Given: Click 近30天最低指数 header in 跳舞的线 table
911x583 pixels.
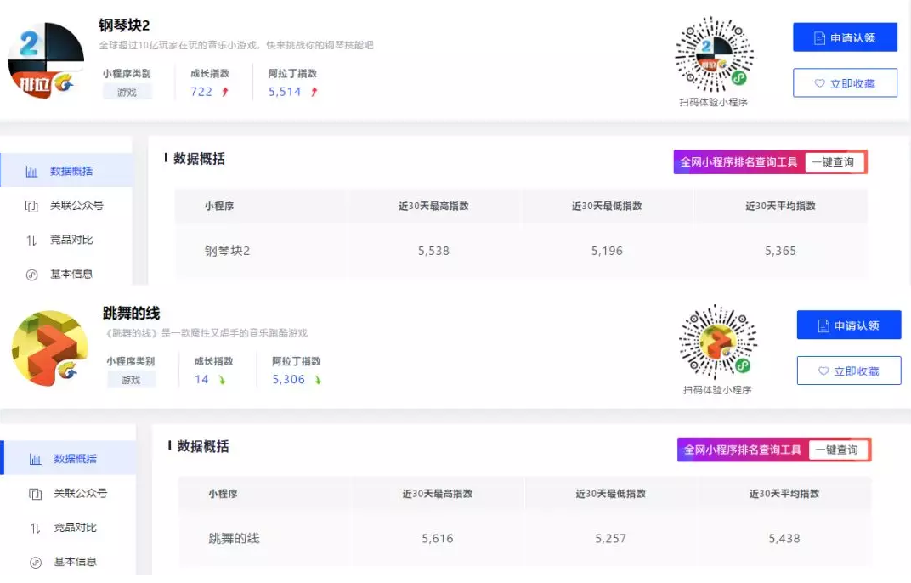Looking at the screenshot, I should pyautogui.click(x=611, y=494).
